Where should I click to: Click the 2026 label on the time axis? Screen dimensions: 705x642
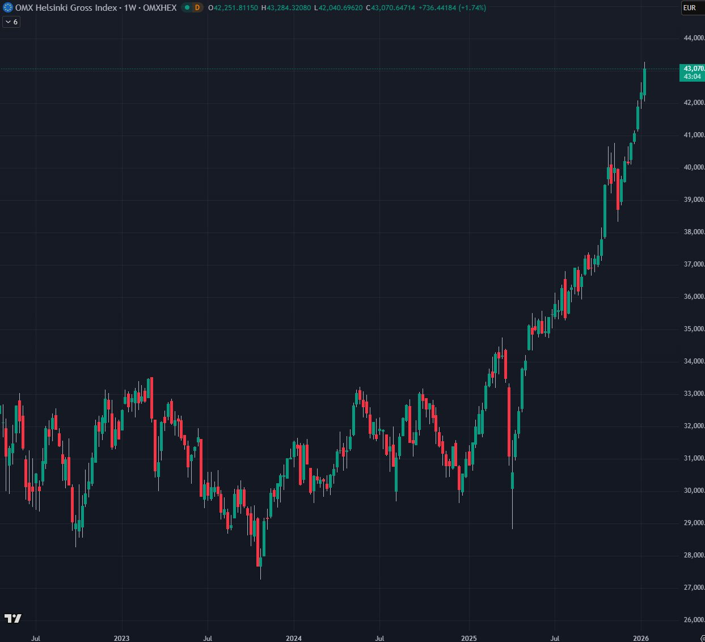pyautogui.click(x=641, y=638)
